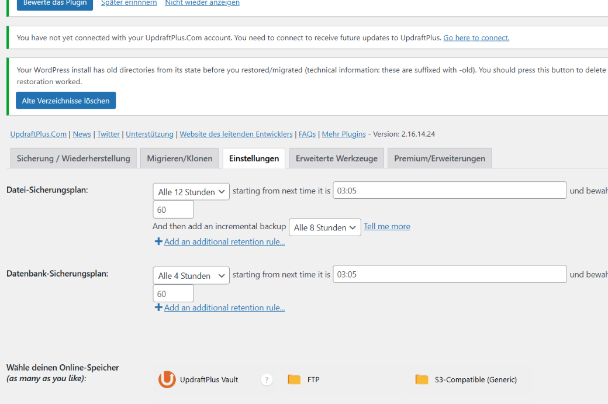Screen dimensions: 608x404
Task: Add retention rule for Datenbank-Sicherungsplan
Action: click(224, 308)
